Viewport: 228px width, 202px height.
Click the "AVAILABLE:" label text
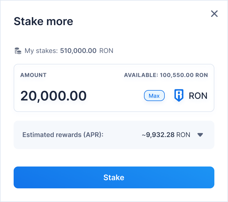(141, 75)
